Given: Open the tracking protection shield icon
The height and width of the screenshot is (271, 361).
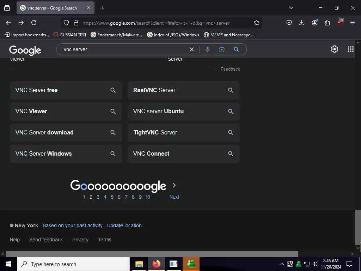Looking at the screenshot, I should coord(66,23).
